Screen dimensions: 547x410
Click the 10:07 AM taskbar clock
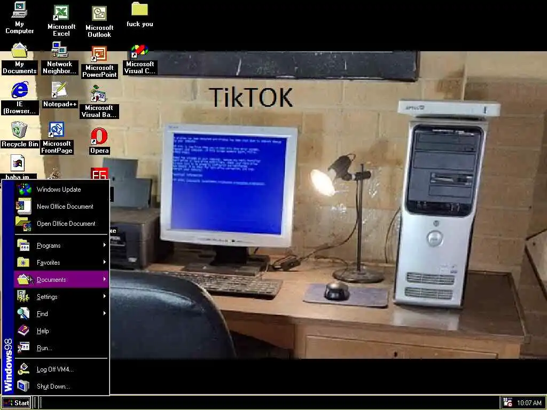[x=529, y=403]
